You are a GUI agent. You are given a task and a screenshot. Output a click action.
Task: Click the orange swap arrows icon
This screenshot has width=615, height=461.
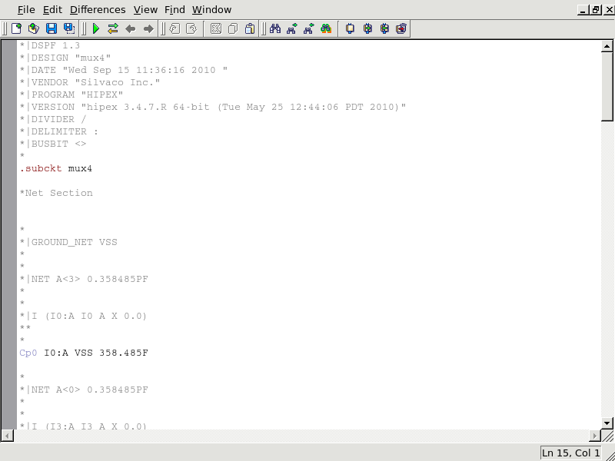pyautogui.click(x=113, y=29)
